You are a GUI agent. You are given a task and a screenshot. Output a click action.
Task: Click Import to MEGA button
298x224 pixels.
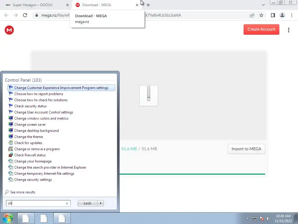[246, 149]
